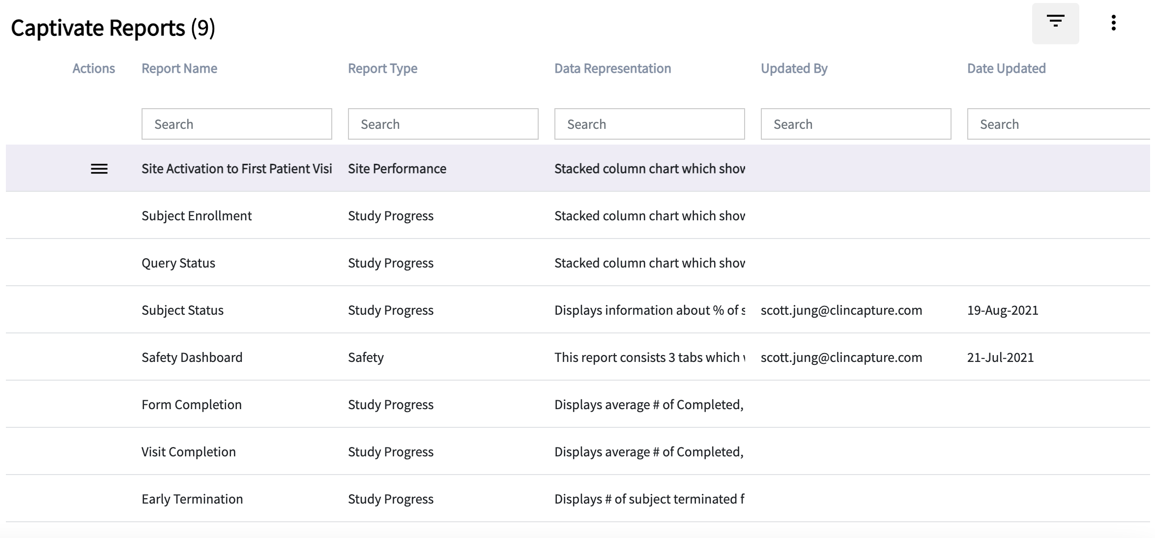Screen dimensions: 1155x538
Task: Sort by Report Type column header
Action: [x=382, y=68]
